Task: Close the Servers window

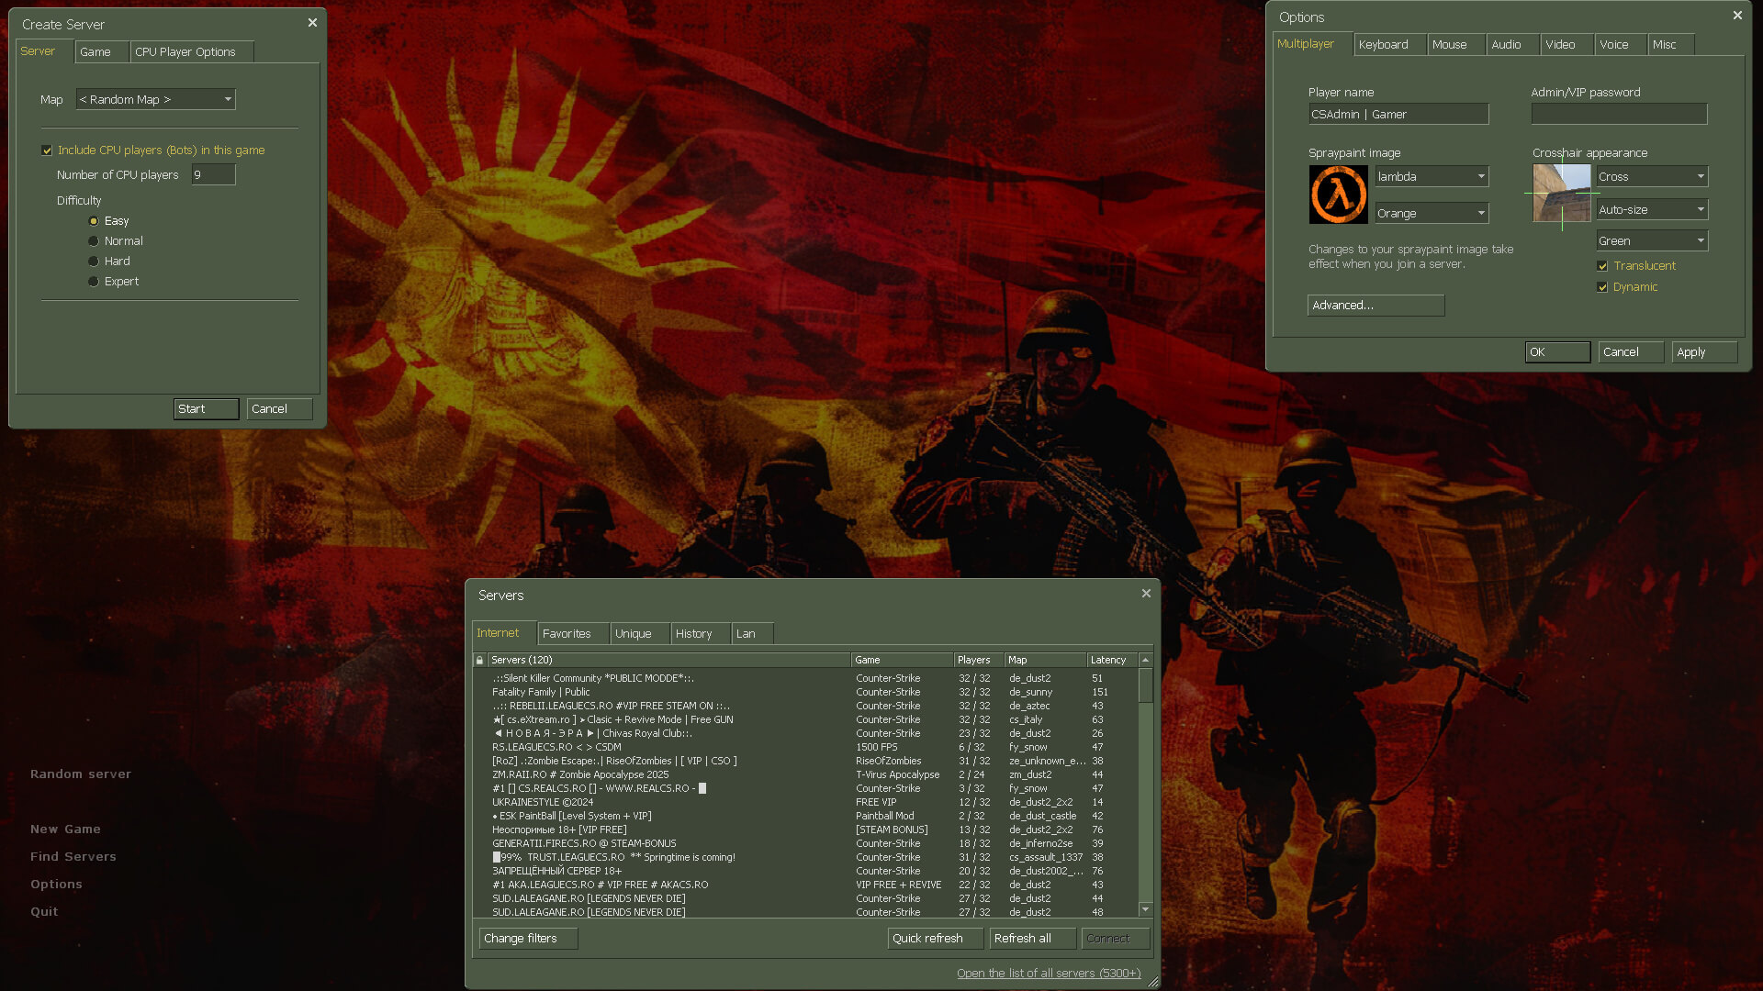Action: (1146, 594)
